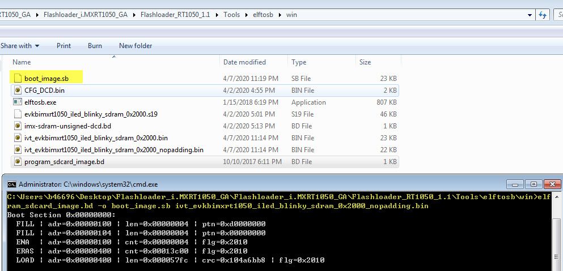The height and width of the screenshot is (271, 563).
Task: Select the CFG_DCD.bin file icon
Action: tap(18, 91)
